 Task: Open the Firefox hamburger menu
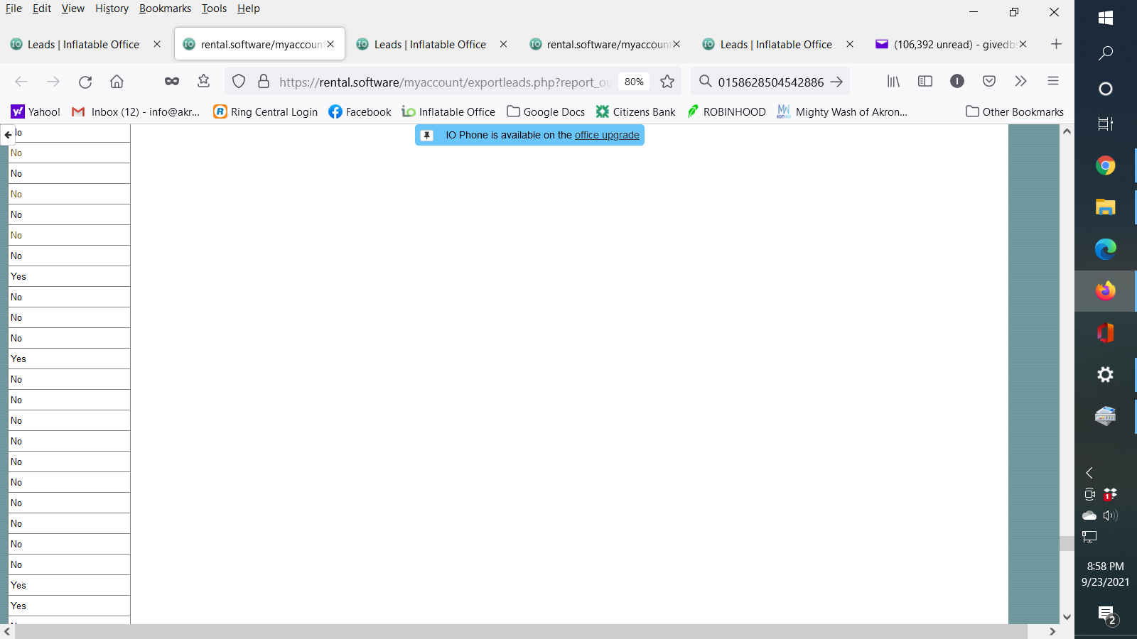(x=1052, y=82)
